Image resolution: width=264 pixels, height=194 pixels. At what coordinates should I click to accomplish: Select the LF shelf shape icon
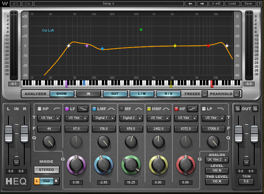click(x=83, y=109)
